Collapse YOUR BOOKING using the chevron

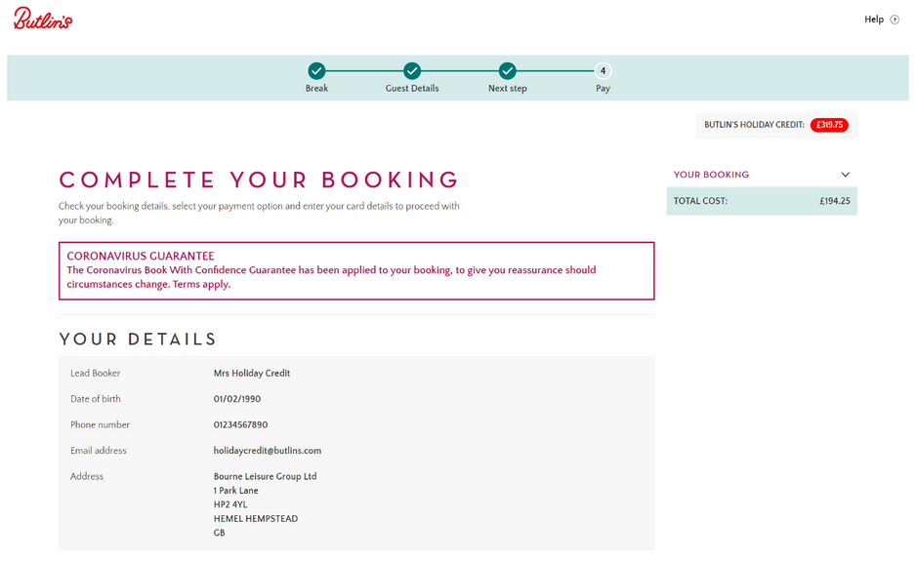846,174
